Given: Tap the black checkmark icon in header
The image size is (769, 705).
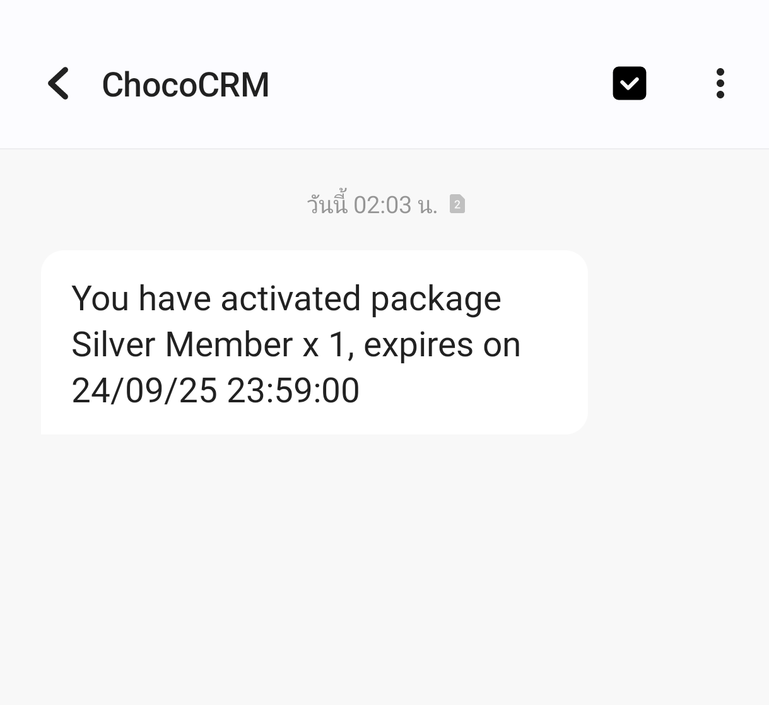Looking at the screenshot, I should coord(629,83).
